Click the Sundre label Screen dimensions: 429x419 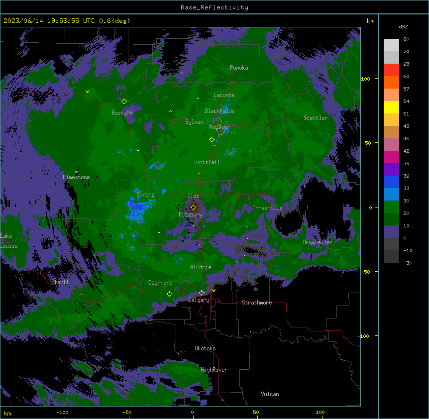(145, 195)
